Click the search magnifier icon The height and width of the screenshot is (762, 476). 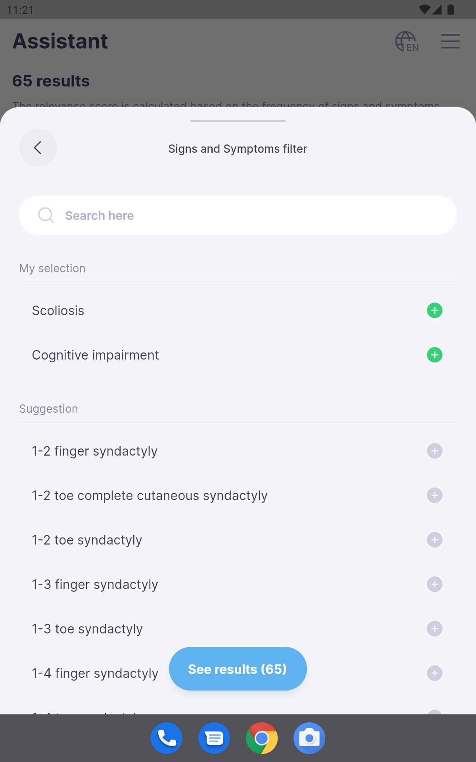click(x=46, y=215)
